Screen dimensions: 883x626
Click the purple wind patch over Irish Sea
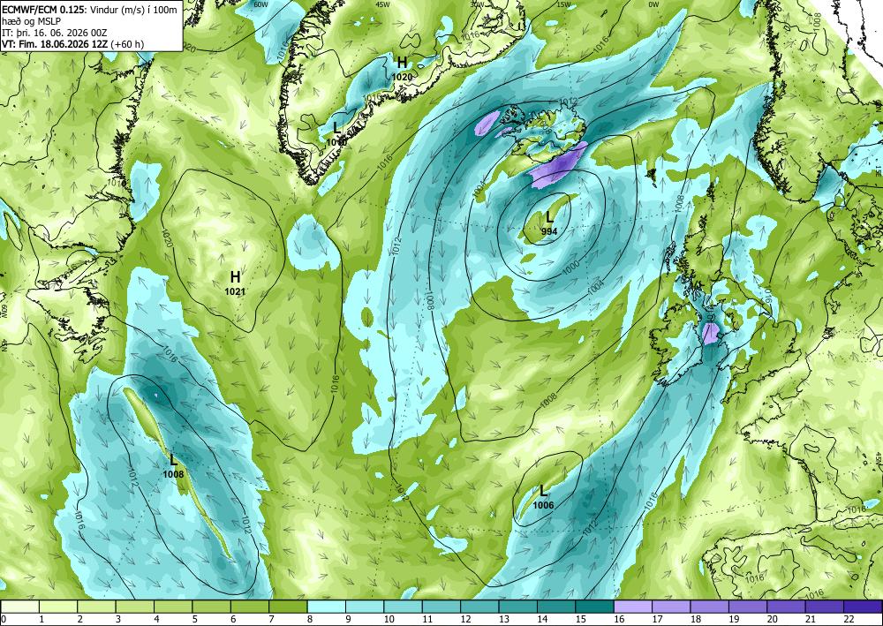(x=711, y=333)
